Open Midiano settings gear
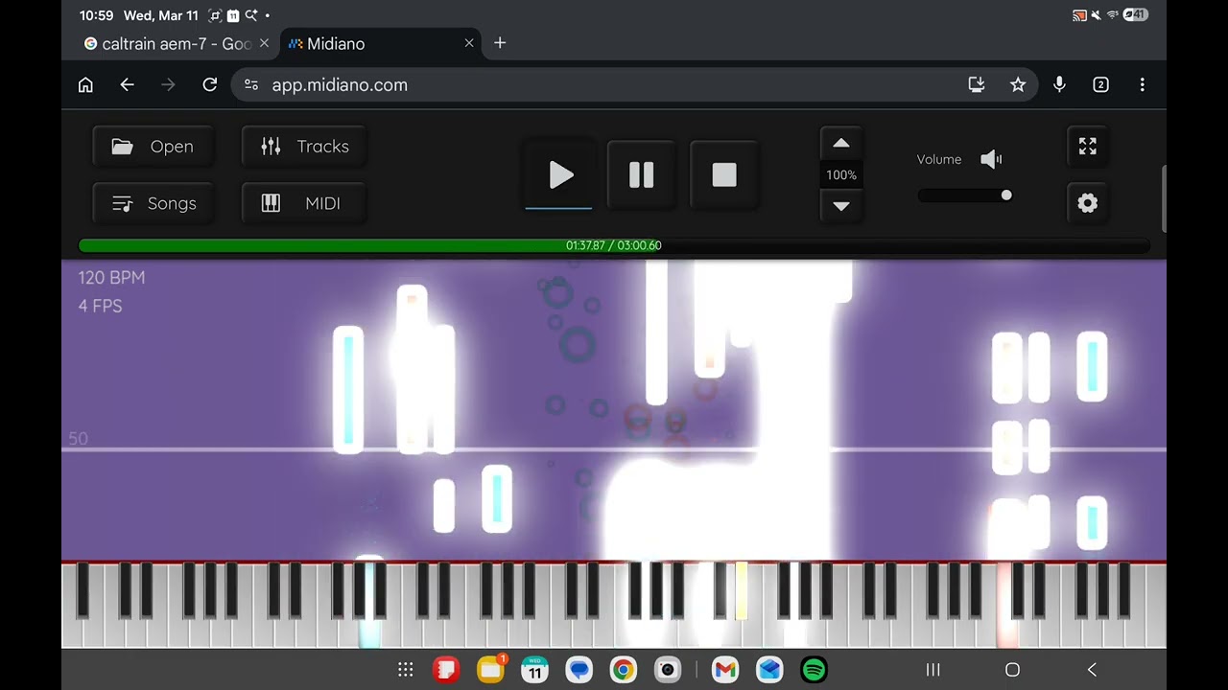This screenshot has height=690, width=1228. click(1087, 203)
